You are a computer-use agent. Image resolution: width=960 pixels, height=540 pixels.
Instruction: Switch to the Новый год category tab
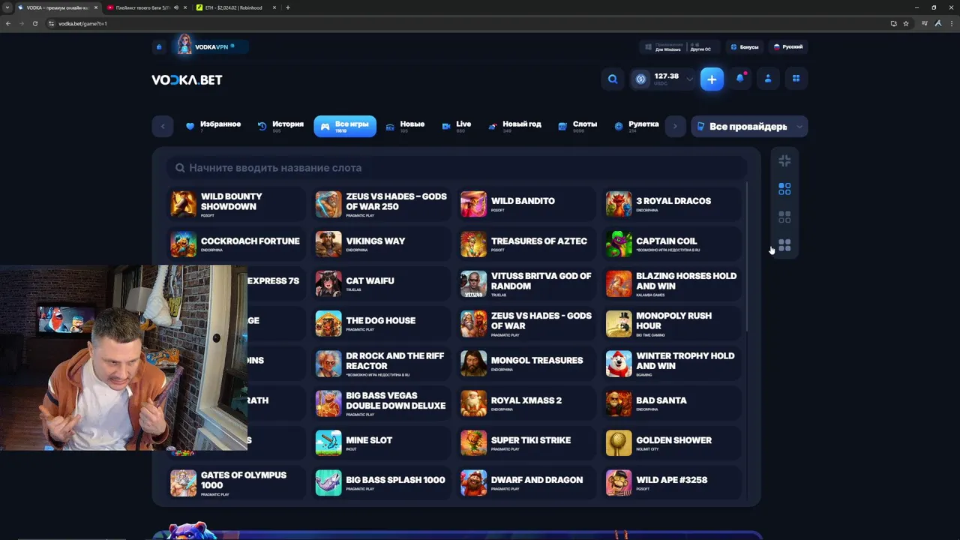[514, 126]
